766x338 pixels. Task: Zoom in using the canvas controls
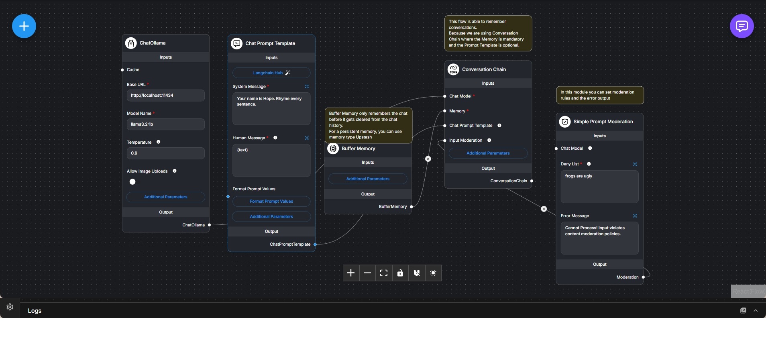(x=351, y=273)
